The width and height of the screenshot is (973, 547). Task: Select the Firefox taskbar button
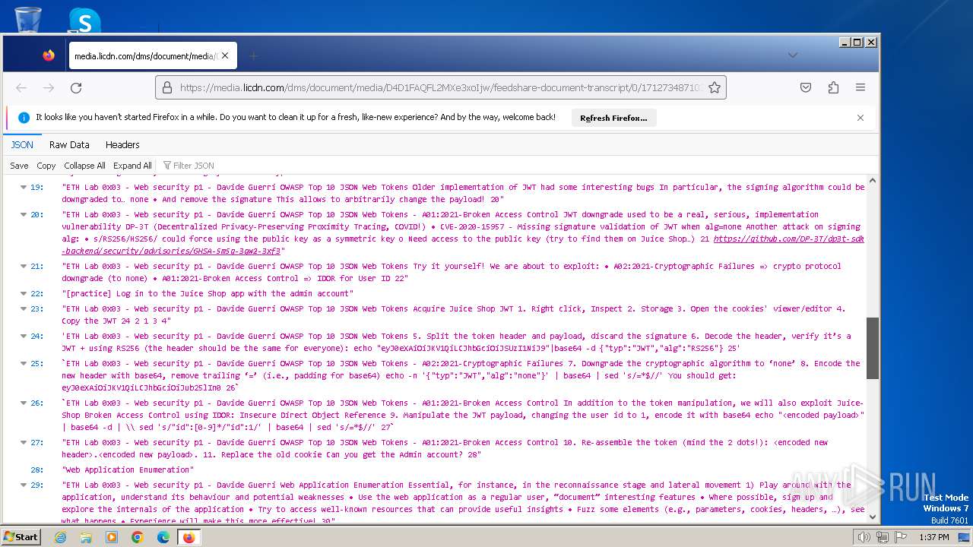(x=189, y=537)
